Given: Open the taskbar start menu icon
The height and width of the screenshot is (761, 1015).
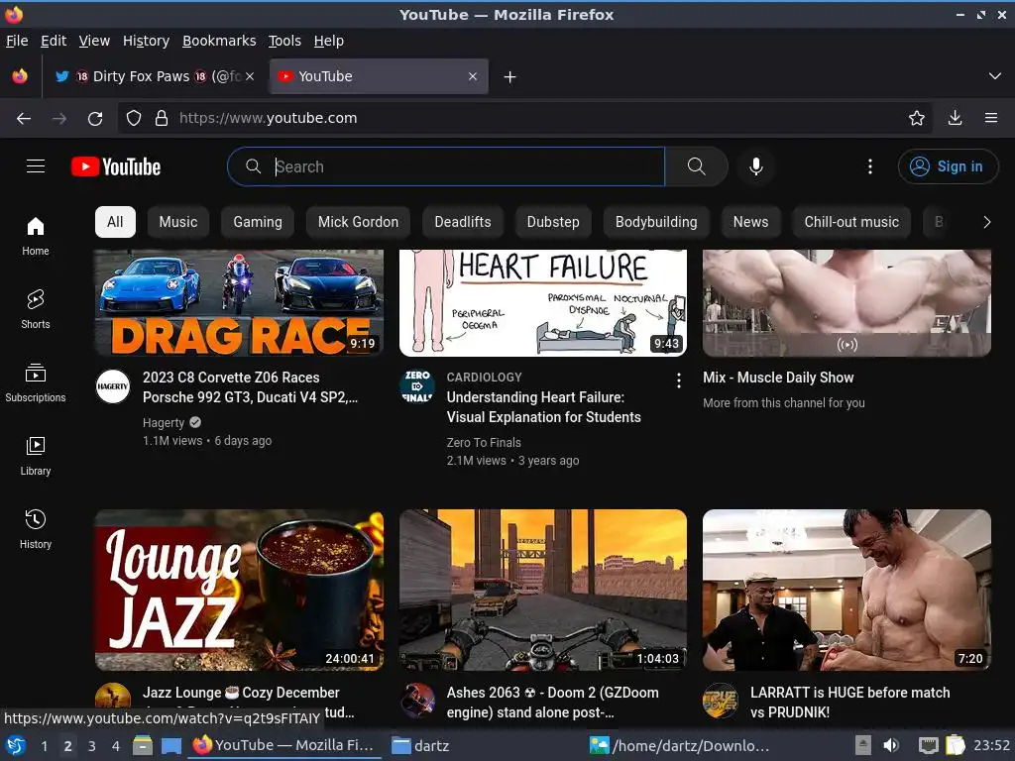Looking at the screenshot, I should tap(16, 746).
